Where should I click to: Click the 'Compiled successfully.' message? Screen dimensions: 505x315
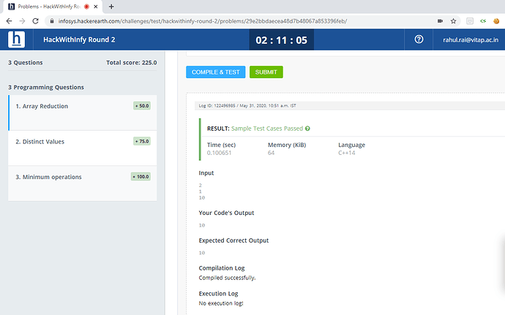click(227, 278)
